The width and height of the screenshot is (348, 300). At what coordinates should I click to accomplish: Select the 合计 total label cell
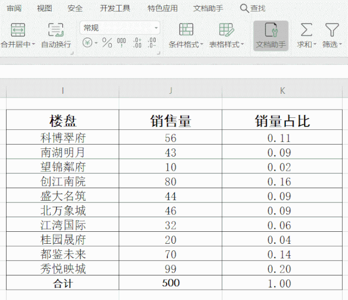click(63, 283)
